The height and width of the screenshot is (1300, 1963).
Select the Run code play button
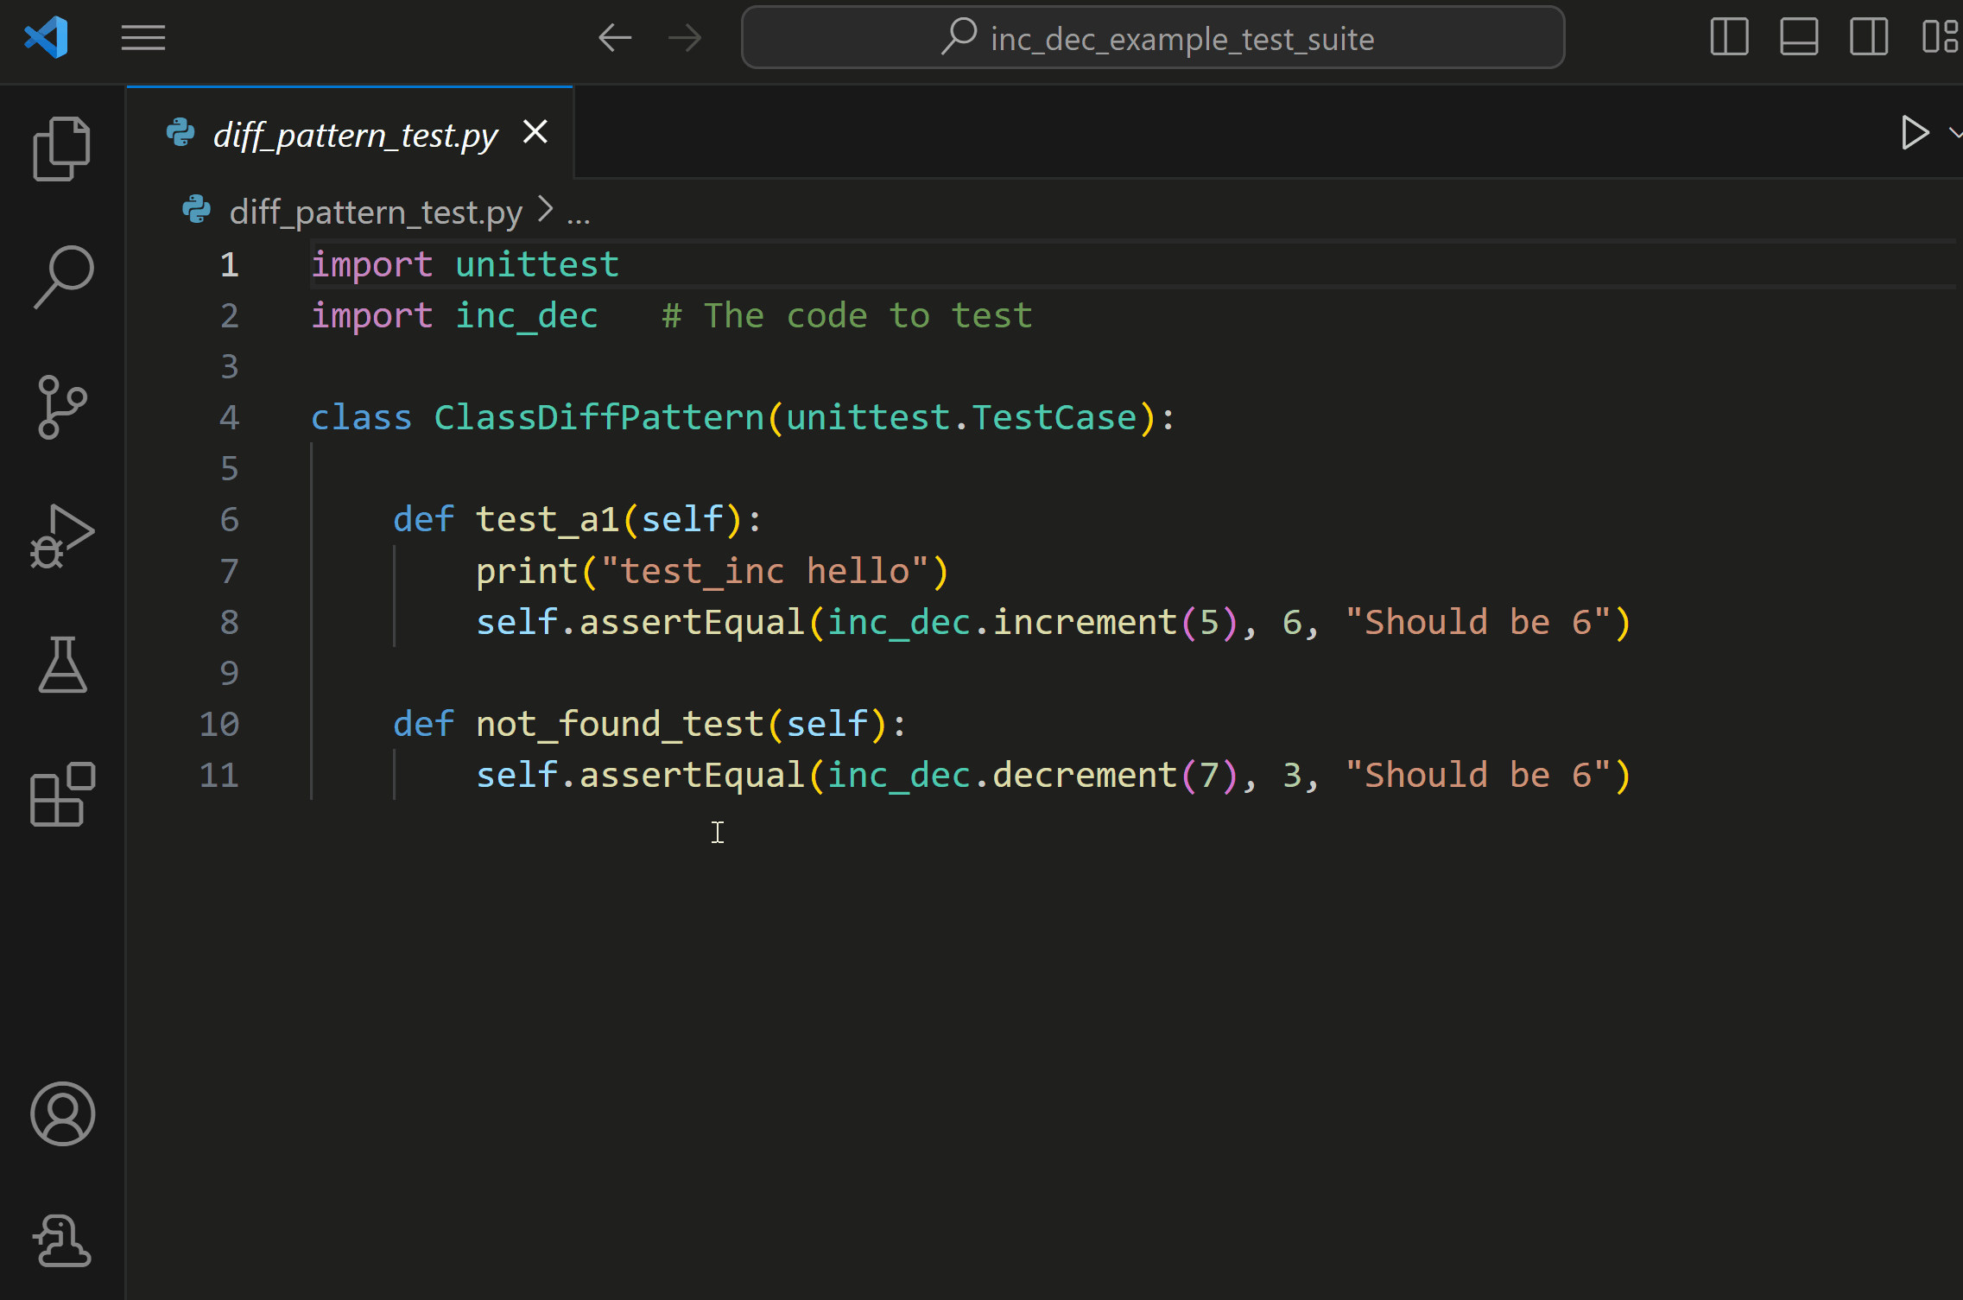[x=1916, y=132]
